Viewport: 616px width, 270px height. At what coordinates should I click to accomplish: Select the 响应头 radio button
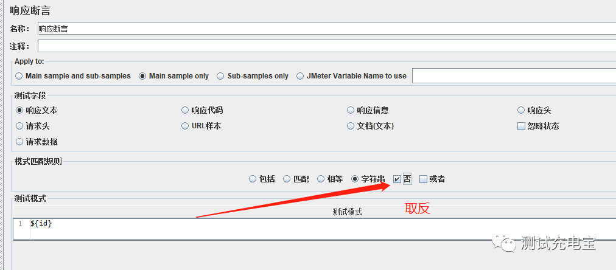tap(521, 110)
